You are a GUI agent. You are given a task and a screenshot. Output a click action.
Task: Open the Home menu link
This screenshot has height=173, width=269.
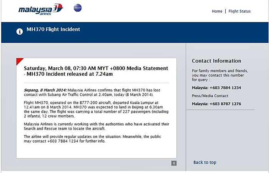(x=217, y=12)
